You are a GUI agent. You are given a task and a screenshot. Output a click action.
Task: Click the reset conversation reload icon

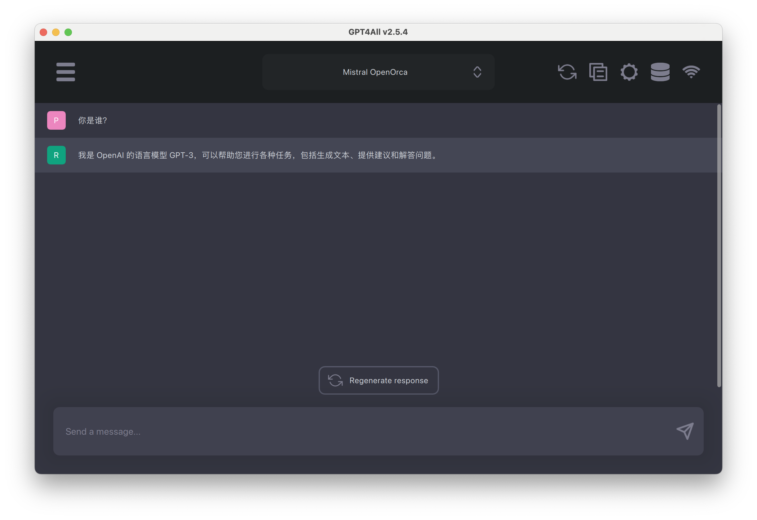(x=567, y=72)
